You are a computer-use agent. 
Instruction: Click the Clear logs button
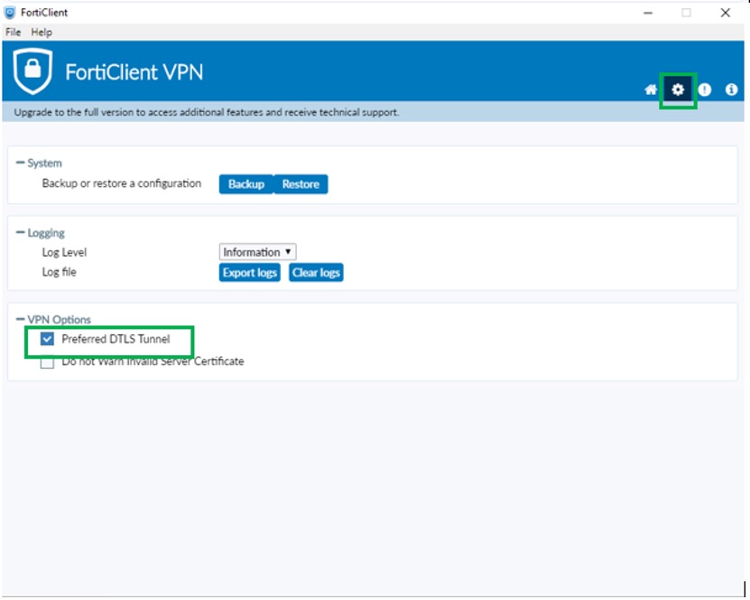coord(316,273)
